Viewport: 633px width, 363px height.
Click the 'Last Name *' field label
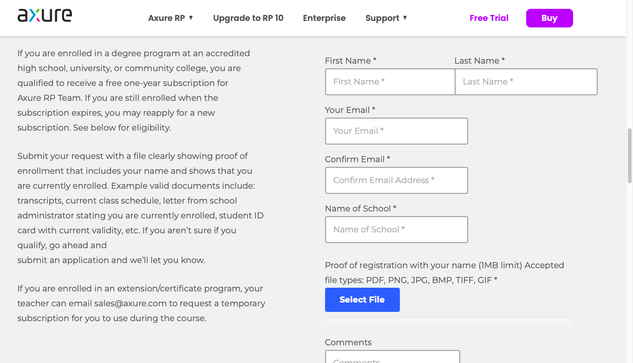click(x=480, y=61)
